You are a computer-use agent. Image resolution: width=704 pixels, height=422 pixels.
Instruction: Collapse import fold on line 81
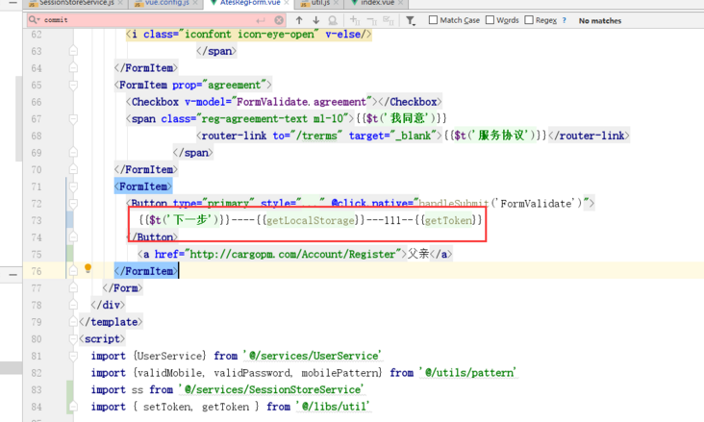pos(73,356)
